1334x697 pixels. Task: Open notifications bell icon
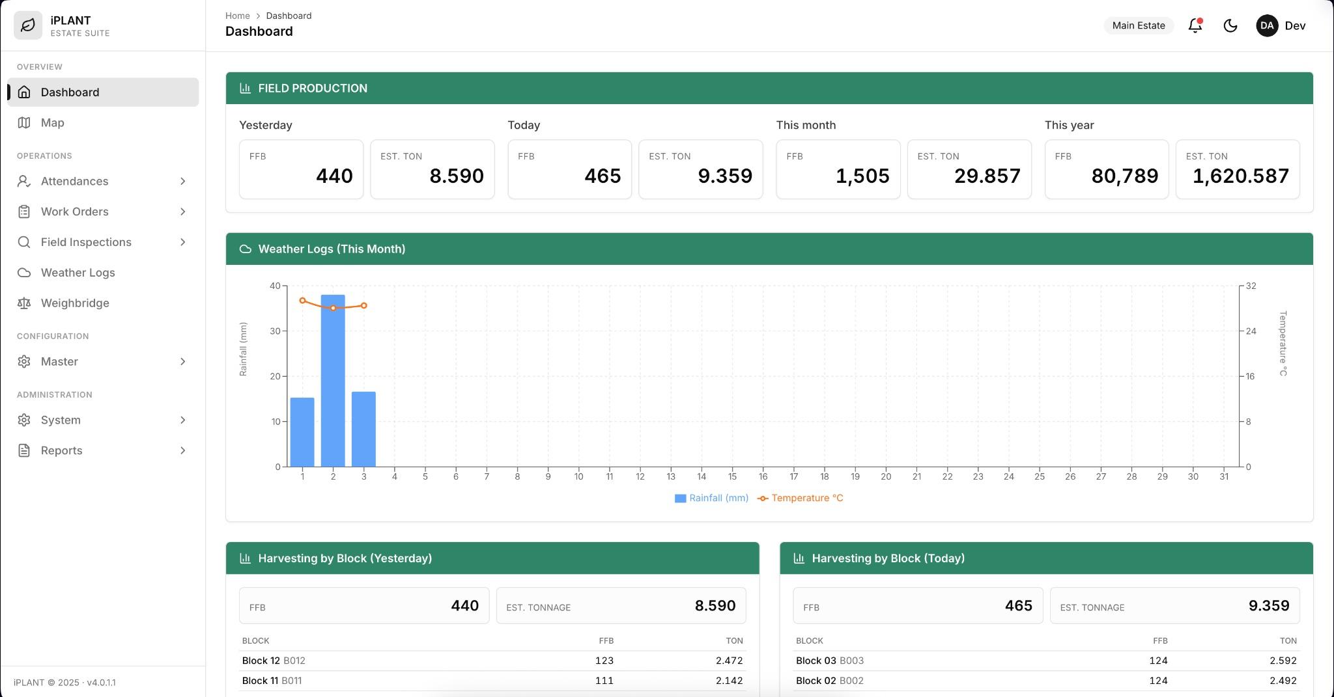[1195, 25]
